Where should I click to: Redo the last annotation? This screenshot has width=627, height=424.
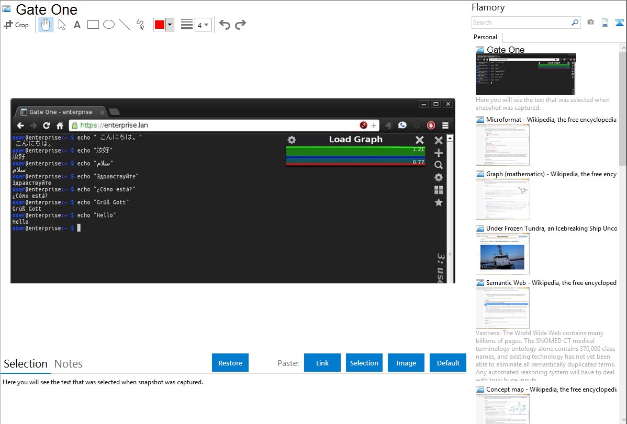(240, 25)
